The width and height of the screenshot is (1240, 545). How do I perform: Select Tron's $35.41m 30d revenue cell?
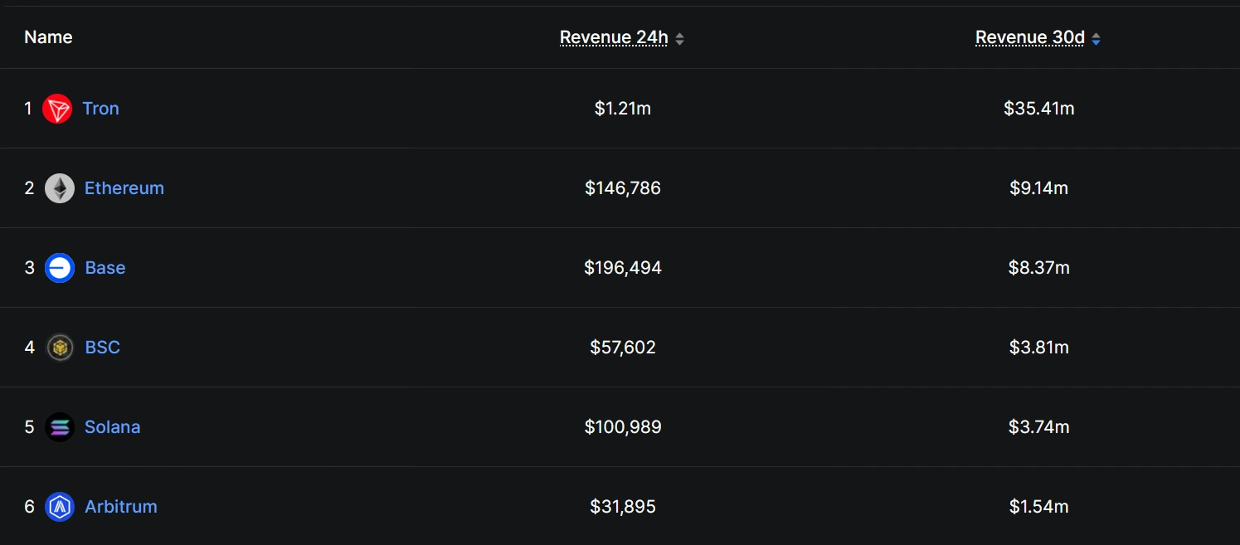click(1038, 109)
